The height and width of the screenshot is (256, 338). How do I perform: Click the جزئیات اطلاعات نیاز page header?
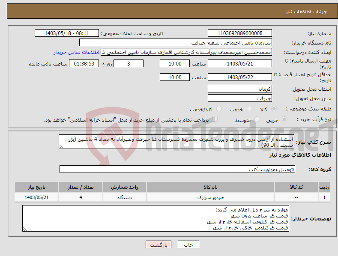pyautogui.click(x=306, y=12)
